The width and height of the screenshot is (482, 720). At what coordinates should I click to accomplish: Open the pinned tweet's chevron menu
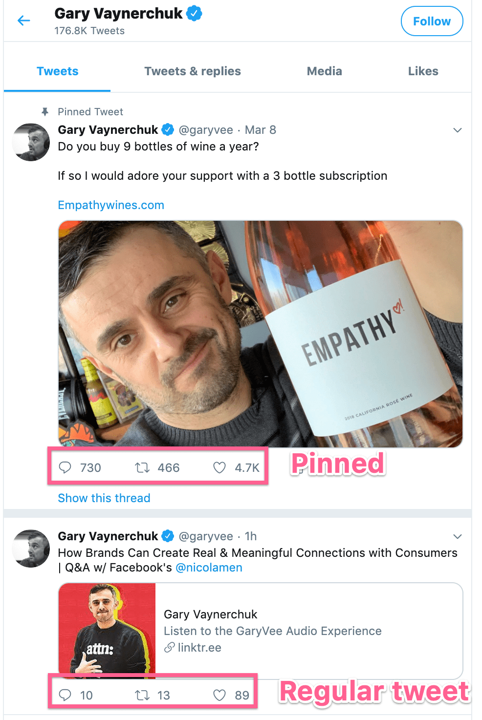[x=458, y=130]
